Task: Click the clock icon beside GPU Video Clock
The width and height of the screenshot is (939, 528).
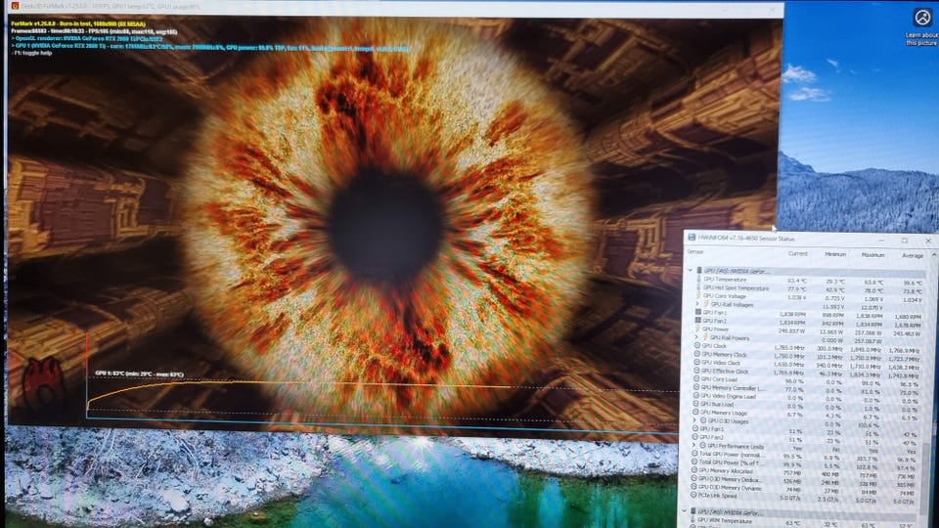Action: tap(696, 362)
